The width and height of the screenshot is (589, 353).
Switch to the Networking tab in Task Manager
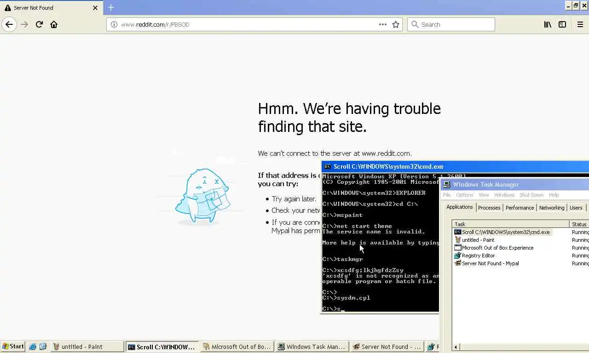pos(551,208)
